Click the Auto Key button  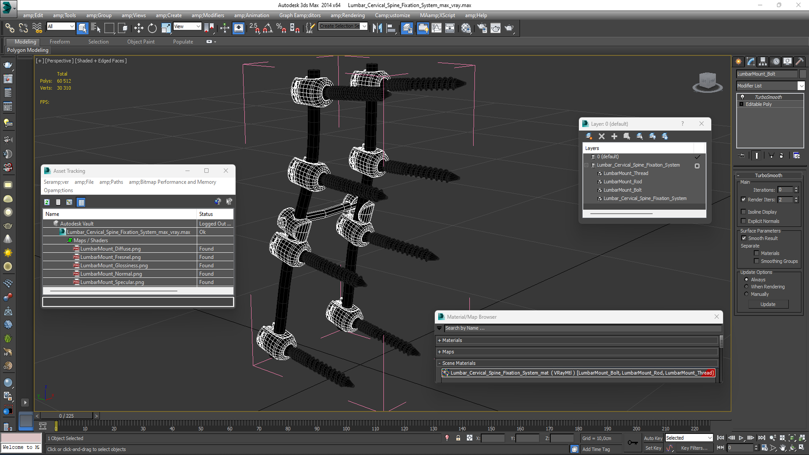click(653, 438)
